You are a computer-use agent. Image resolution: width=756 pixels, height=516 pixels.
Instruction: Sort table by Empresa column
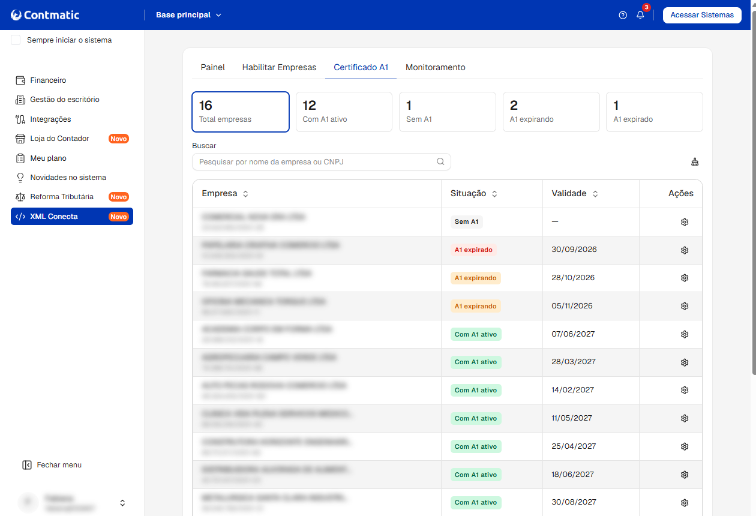(x=245, y=194)
